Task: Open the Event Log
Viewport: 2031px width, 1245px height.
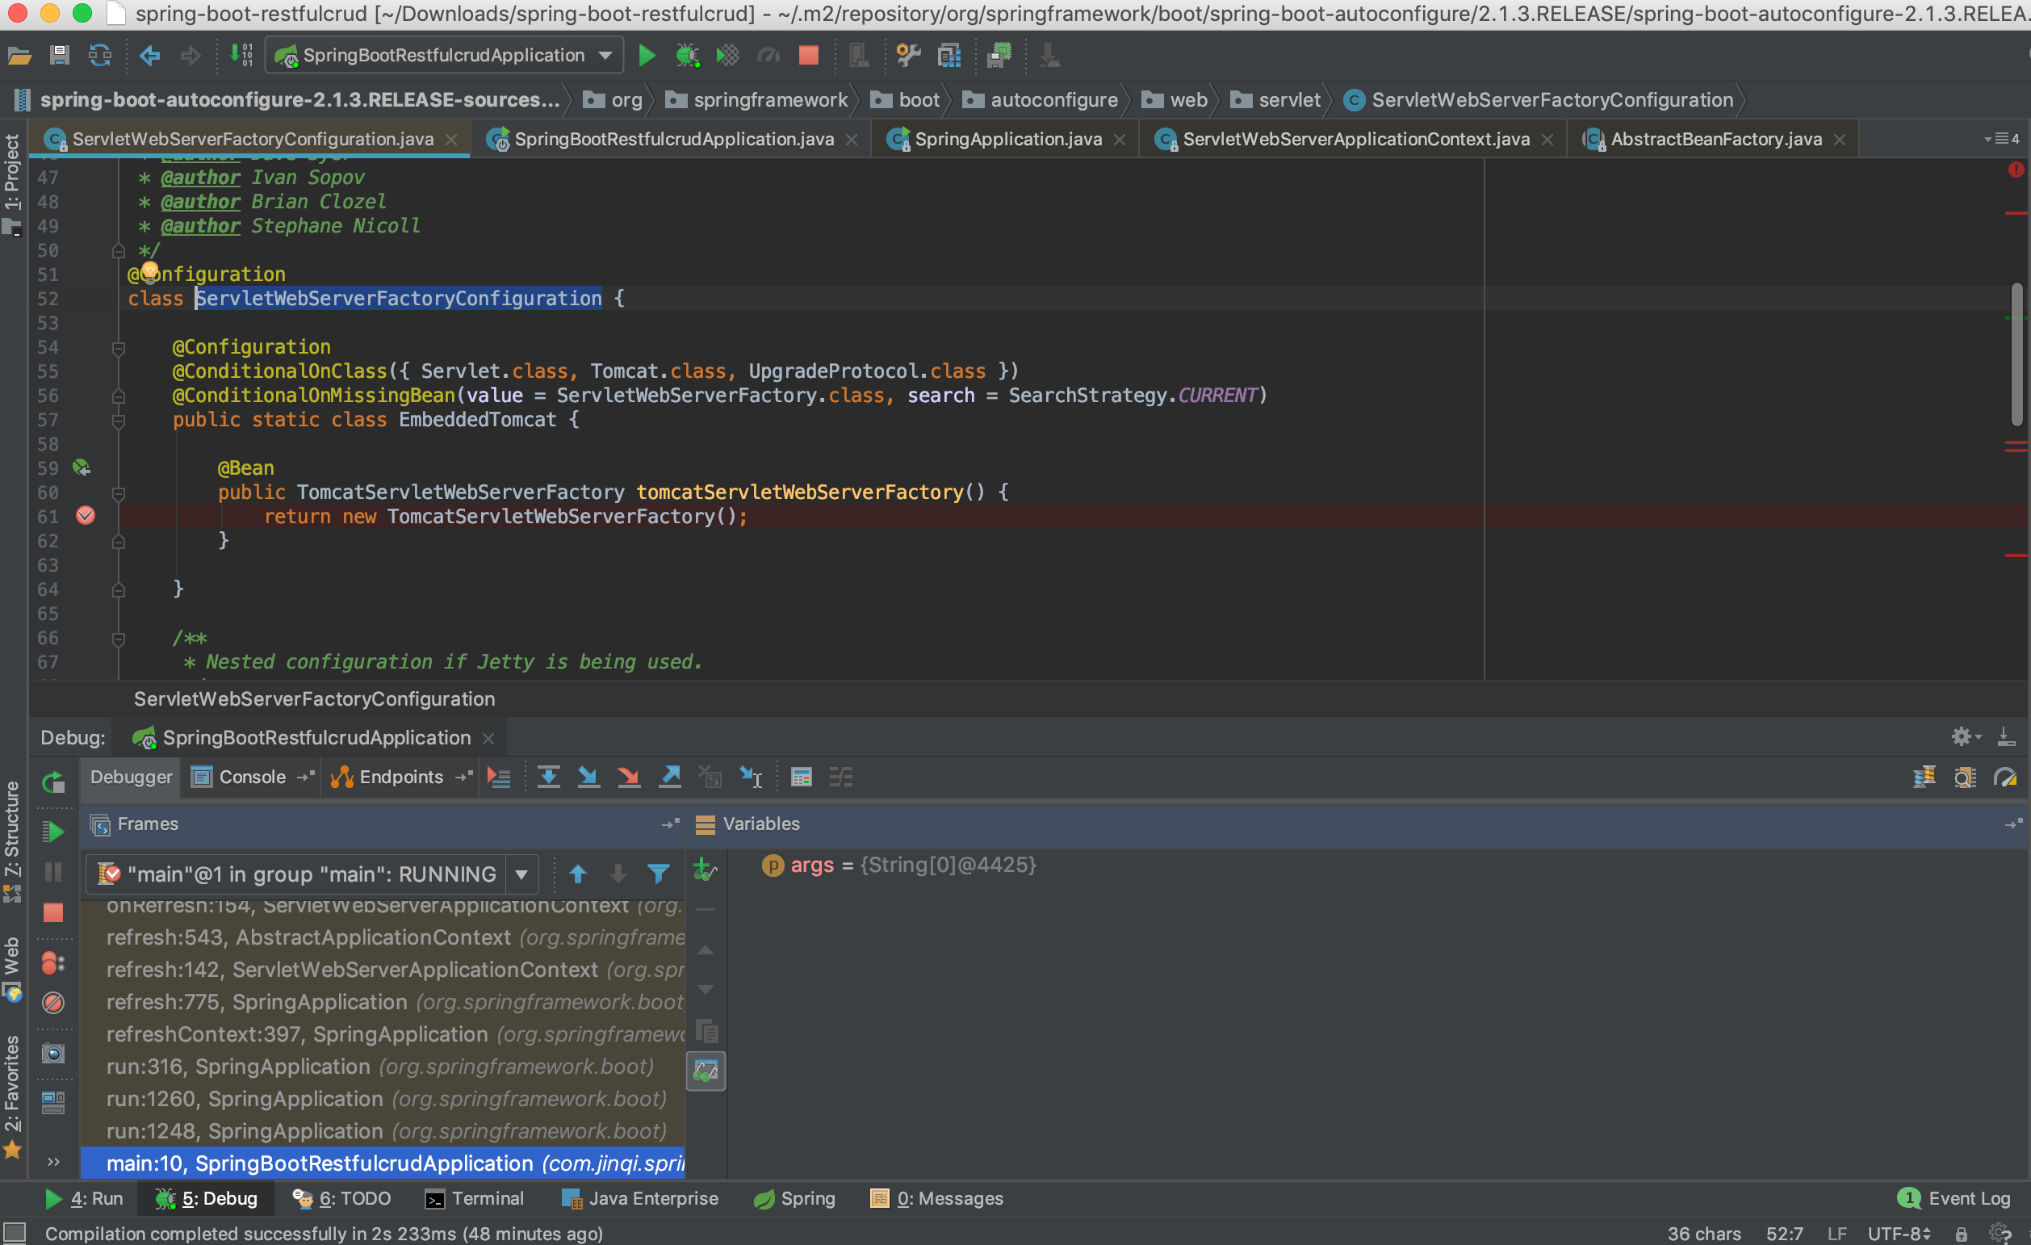Action: [x=1955, y=1198]
